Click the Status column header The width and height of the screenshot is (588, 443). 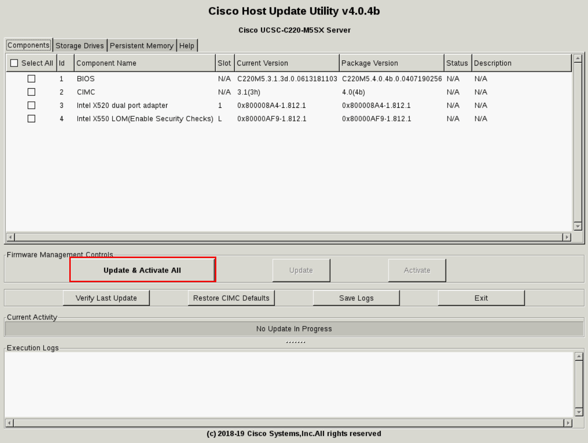coord(458,63)
